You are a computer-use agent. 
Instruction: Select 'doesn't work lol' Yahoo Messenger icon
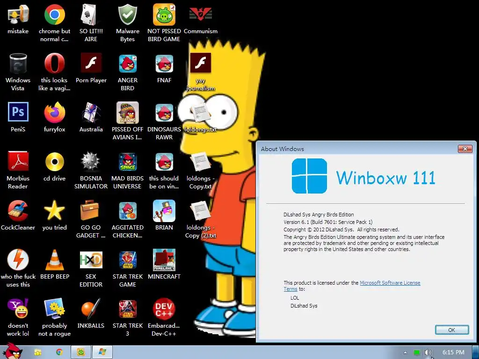coord(18,309)
